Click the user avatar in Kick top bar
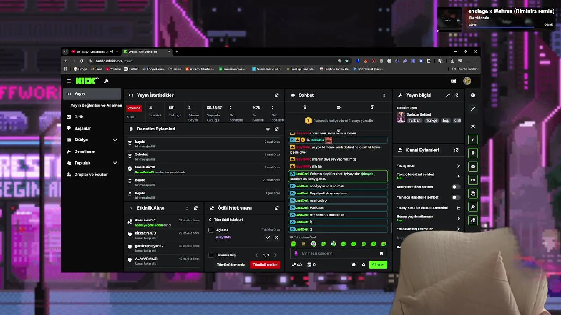The width and height of the screenshot is (561, 315). (467, 81)
